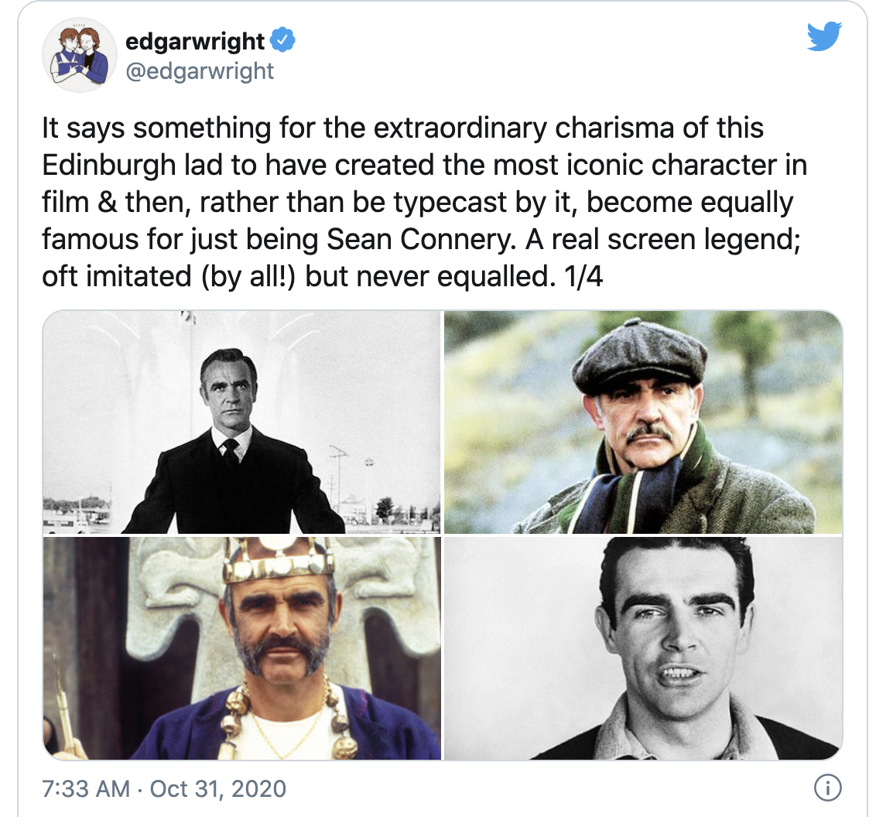
Task: Click the gold crown in the throne photo
Action: tap(277, 561)
